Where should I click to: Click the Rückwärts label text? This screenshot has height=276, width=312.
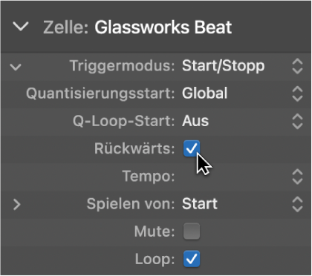134,148
